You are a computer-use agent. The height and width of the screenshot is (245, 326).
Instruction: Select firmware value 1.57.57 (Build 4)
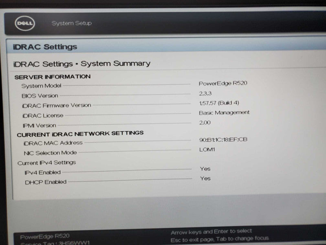[219, 103]
